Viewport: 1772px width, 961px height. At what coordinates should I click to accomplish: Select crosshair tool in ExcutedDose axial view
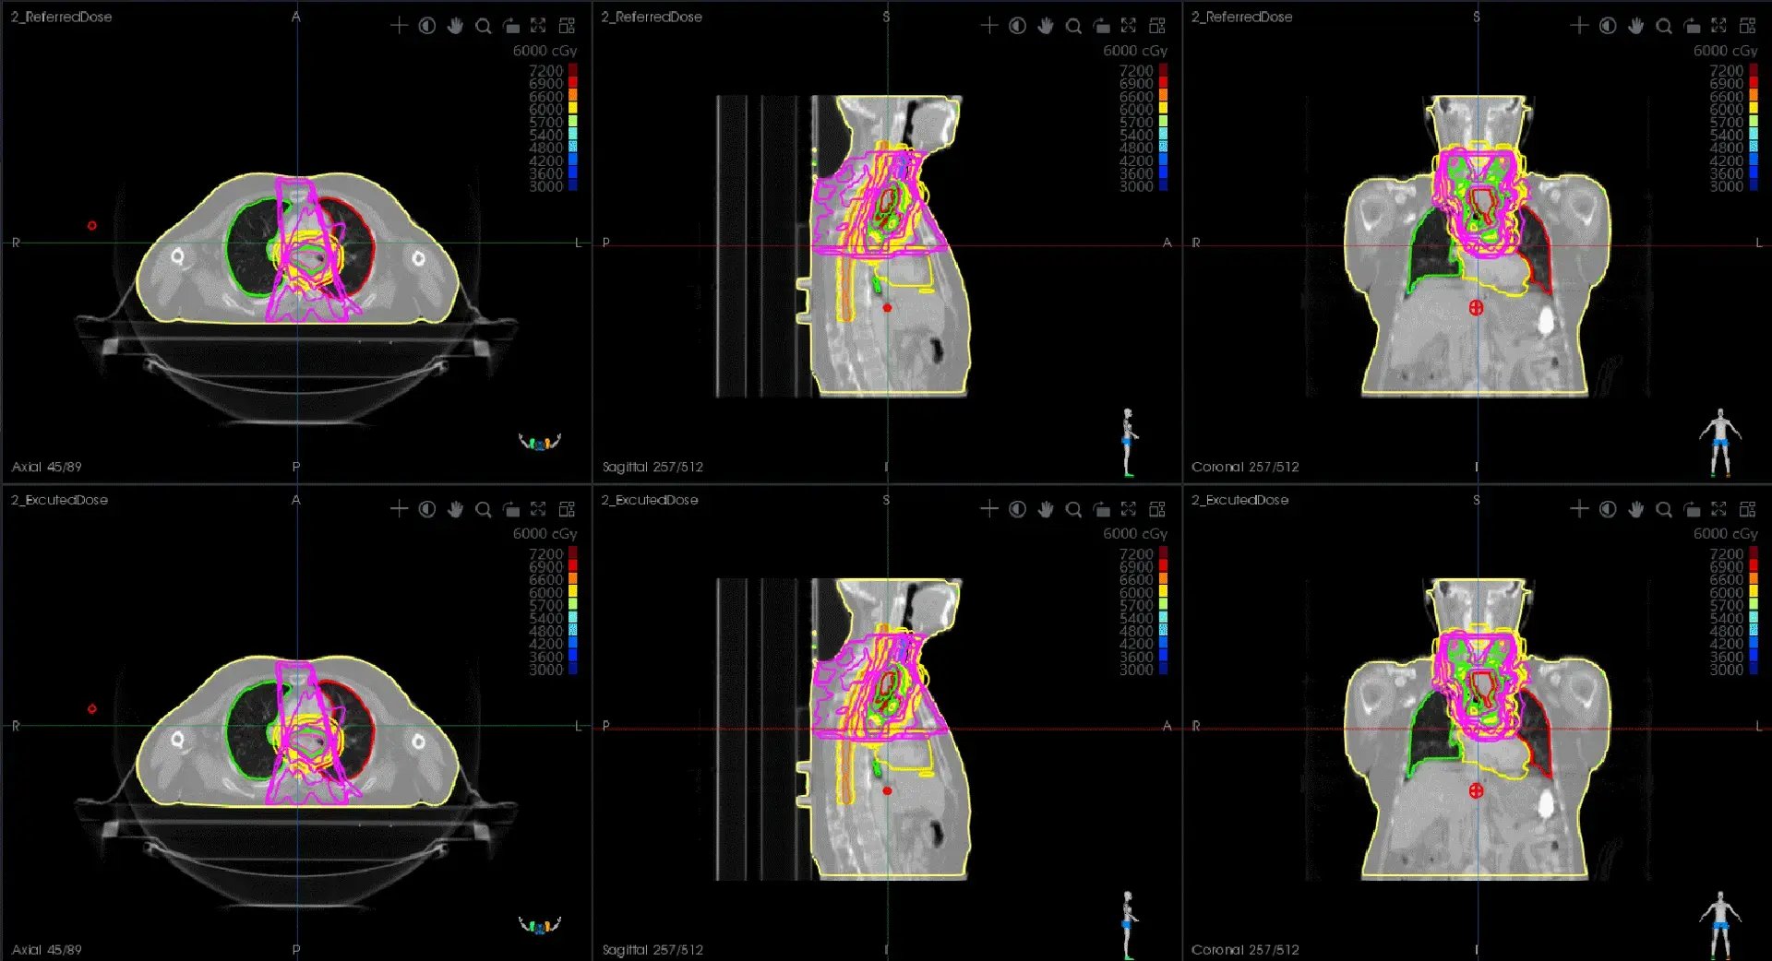(x=399, y=509)
